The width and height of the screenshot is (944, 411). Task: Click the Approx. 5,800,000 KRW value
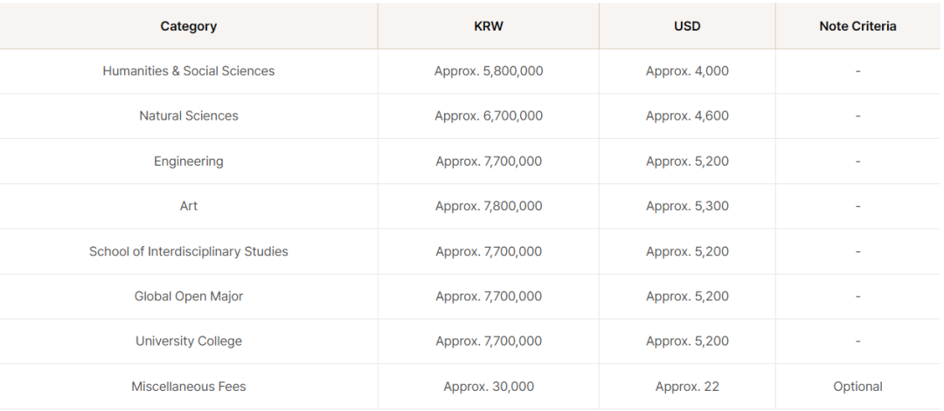point(489,71)
